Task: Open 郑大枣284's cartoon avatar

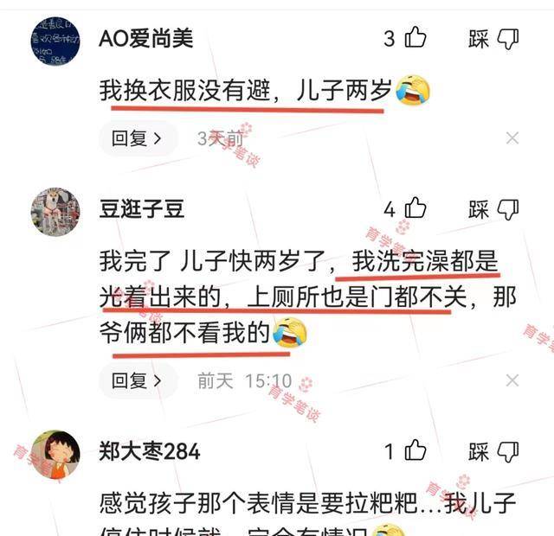Action: 55,454
